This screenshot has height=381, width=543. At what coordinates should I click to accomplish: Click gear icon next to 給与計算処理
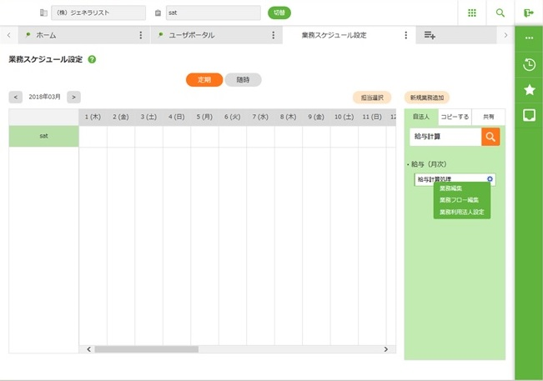(490, 179)
